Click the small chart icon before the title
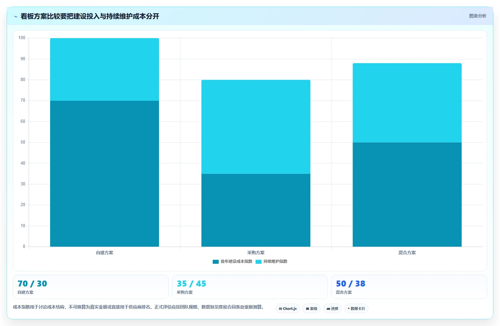Viewport: 500px width, 326px height. point(16,16)
